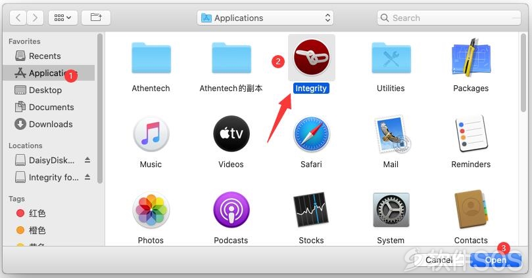This screenshot has width=532, height=278.
Task: Open the icon view options dropdown
Action: pos(62,18)
